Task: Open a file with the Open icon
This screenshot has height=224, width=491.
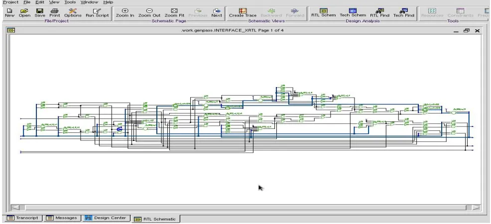Action: (24, 13)
